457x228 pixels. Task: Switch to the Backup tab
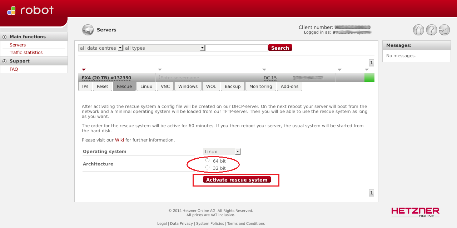click(x=233, y=86)
